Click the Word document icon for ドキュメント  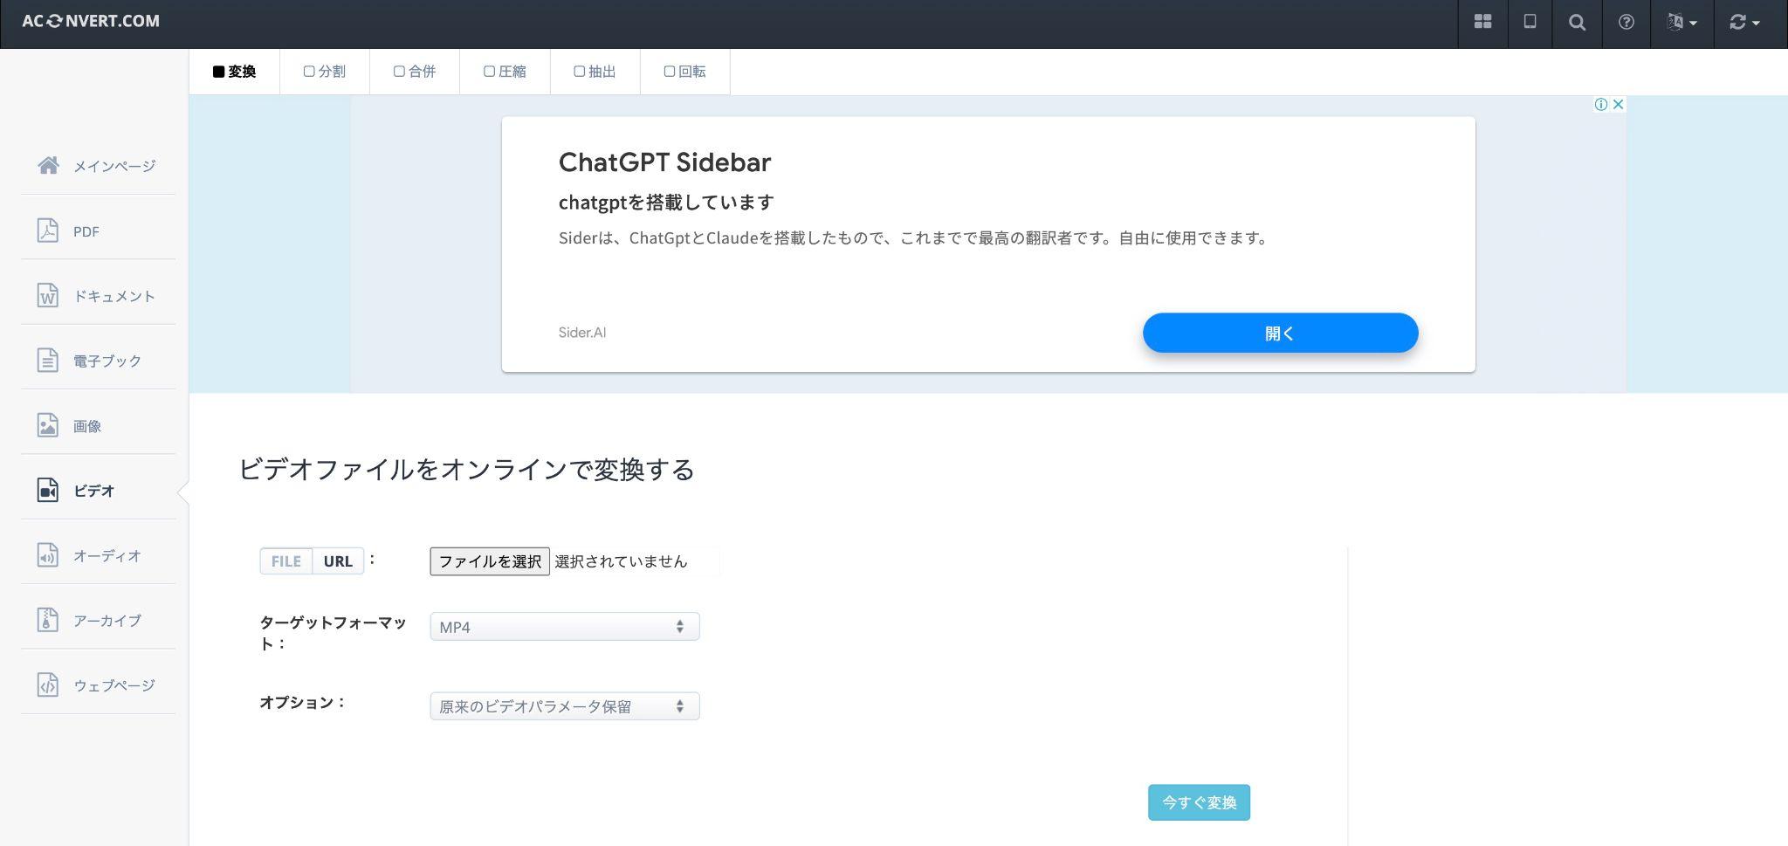coord(48,295)
